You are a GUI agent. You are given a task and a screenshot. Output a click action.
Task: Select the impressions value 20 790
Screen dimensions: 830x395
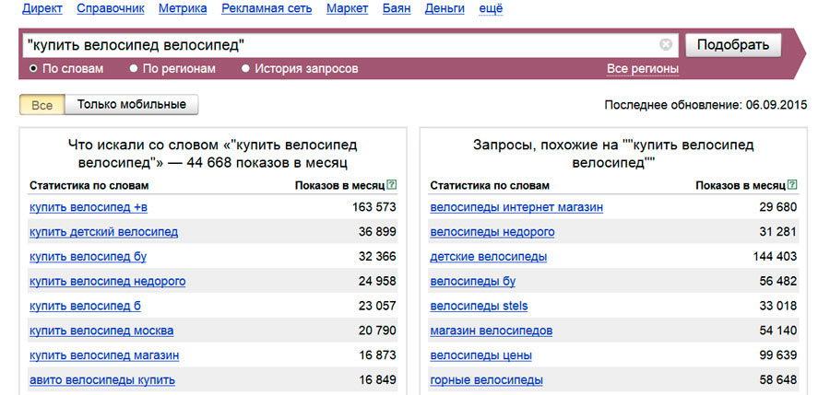point(377,331)
